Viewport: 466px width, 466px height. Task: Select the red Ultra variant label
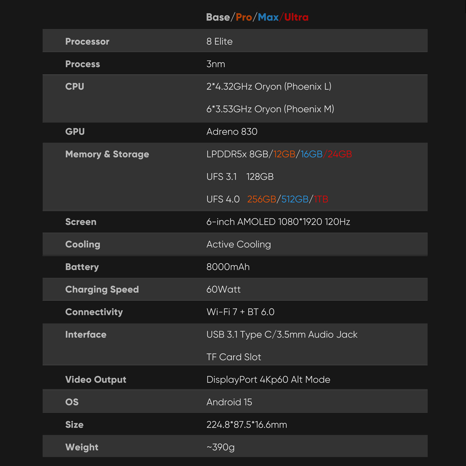[x=296, y=17]
